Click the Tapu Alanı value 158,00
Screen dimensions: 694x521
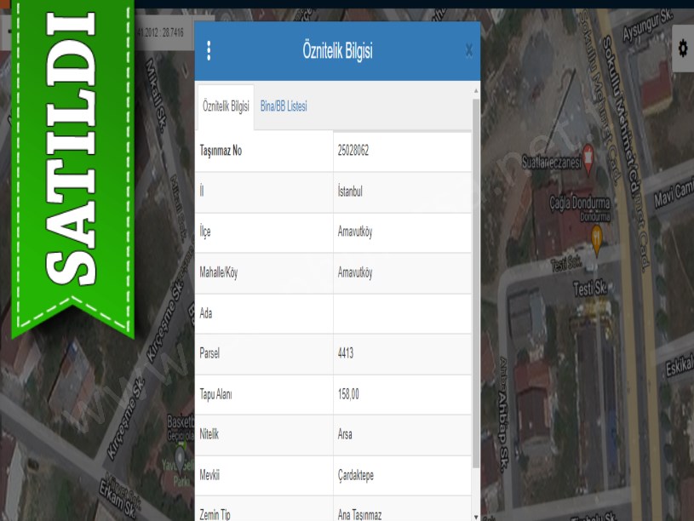[349, 394]
